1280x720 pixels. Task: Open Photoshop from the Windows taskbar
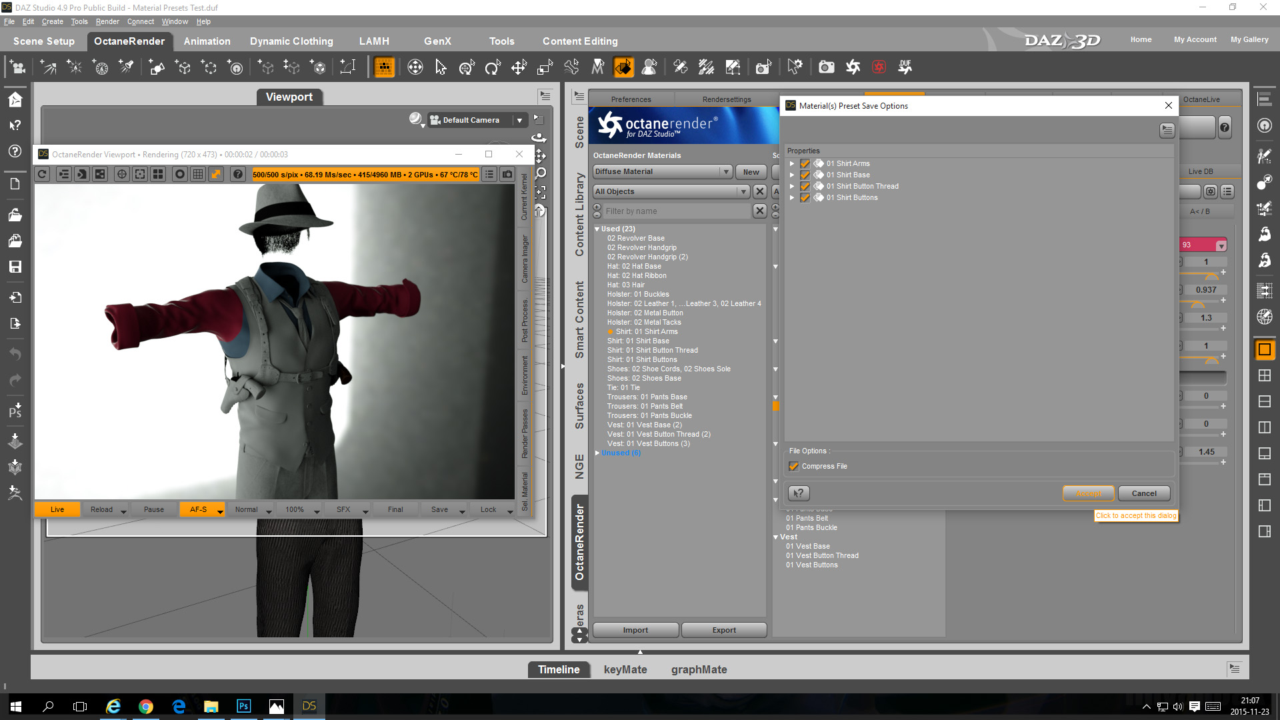tap(243, 706)
